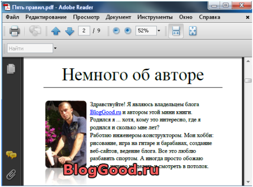Open the Attachments paperclip panel
The height and width of the screenshot is (187, 253).
11,174
